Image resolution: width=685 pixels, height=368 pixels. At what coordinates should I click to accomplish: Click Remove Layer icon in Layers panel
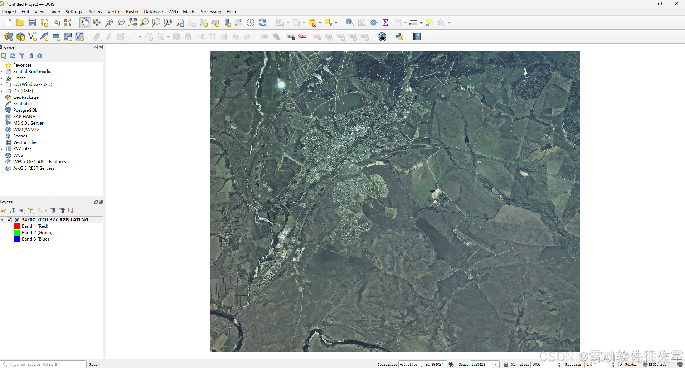[x=71, y=210]
